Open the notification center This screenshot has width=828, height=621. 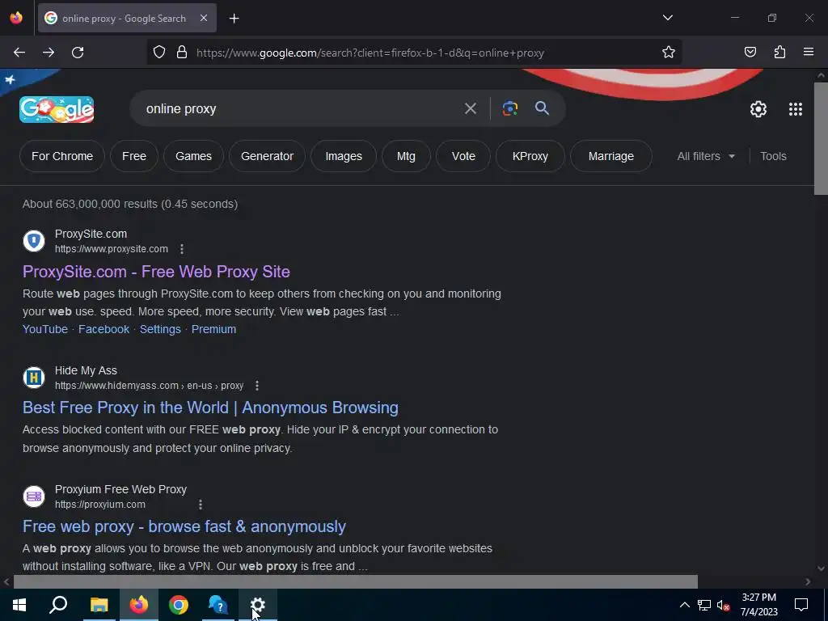801,605
